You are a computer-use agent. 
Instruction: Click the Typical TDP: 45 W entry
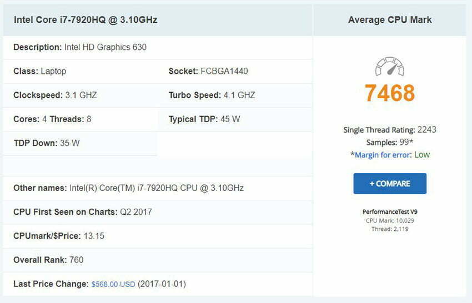pos(204,119)
